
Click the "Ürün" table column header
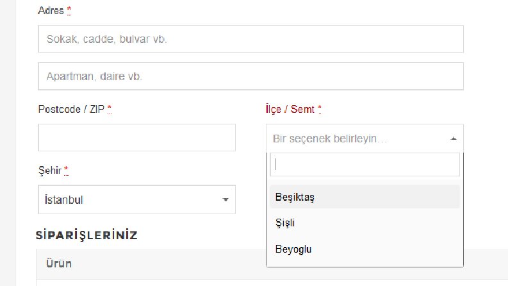pos(59,264)
